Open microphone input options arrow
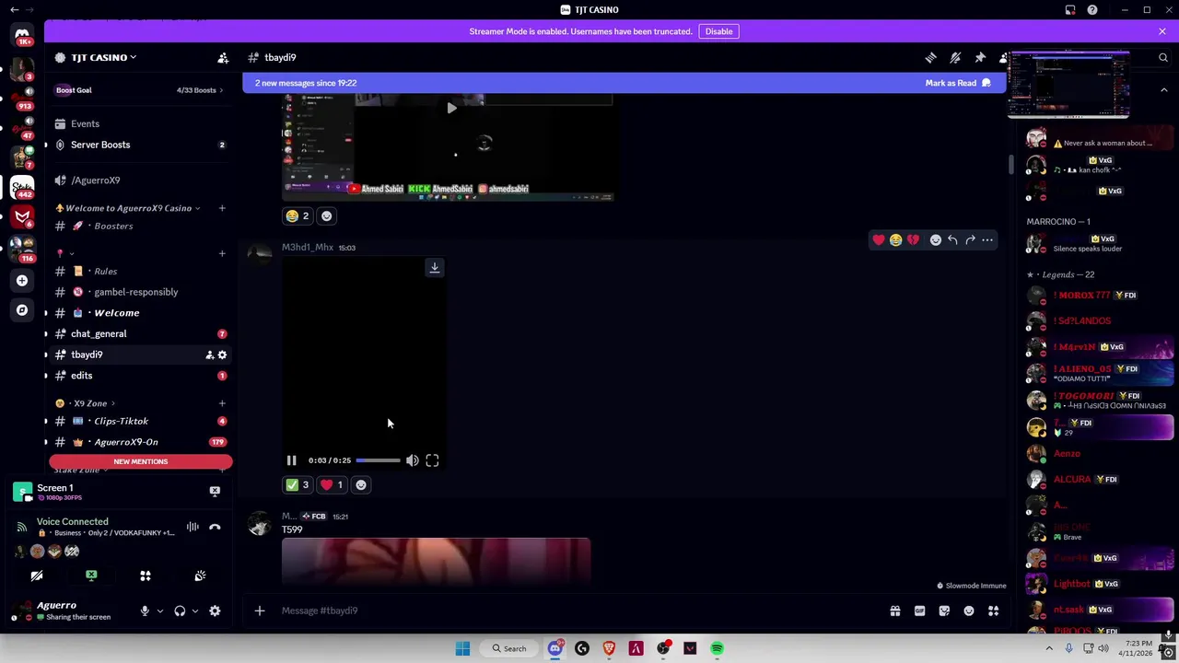This screenshot has width=1179, height=663. point(159,611)
